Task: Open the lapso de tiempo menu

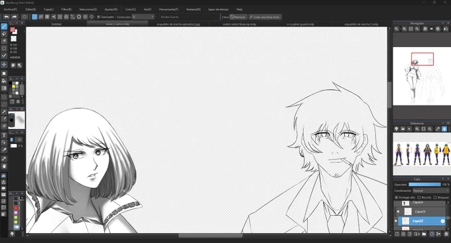Action: click(218, 9)
